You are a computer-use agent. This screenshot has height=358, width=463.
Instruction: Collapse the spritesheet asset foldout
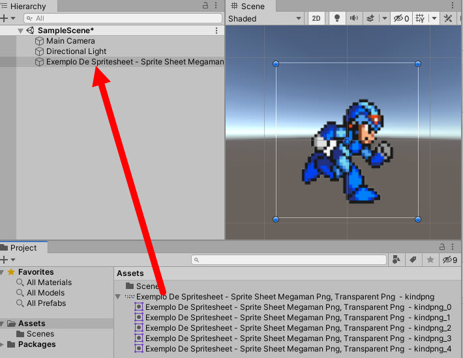point(118,297)
